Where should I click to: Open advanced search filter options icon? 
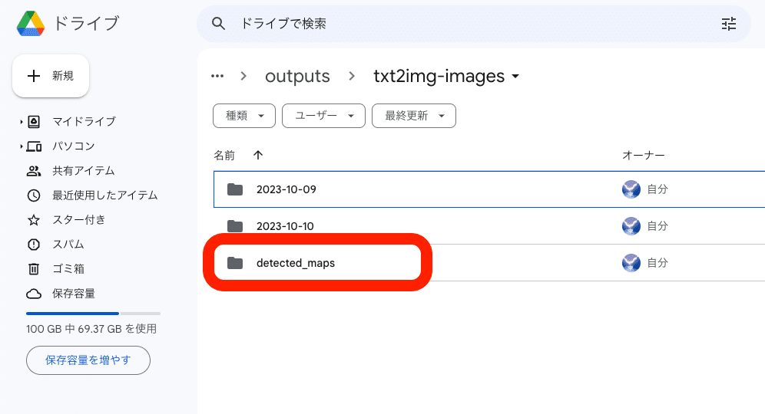point(729,23)
